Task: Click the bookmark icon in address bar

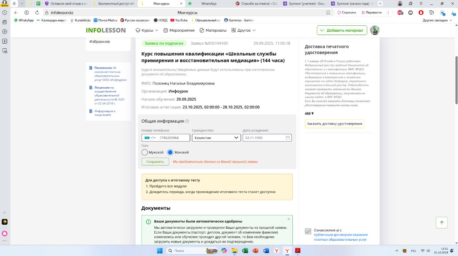Action: 328,12
